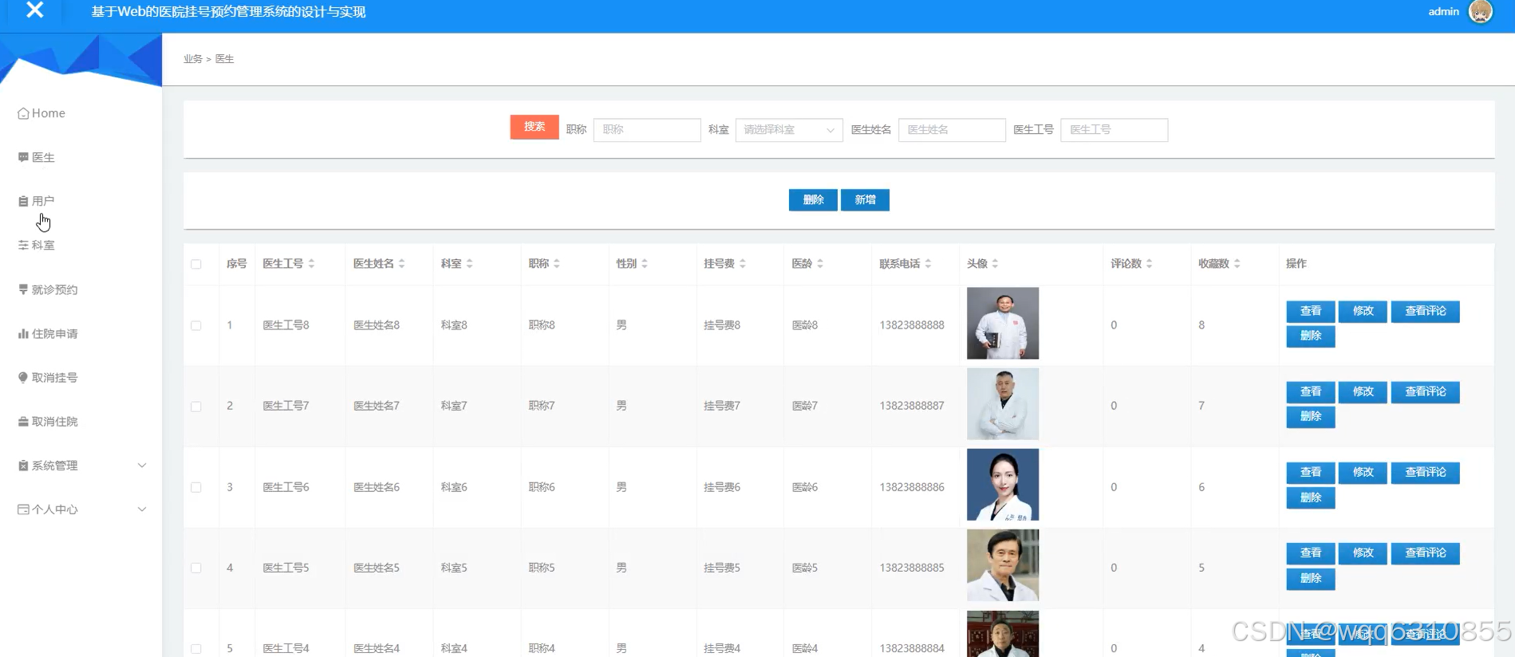Click the 取消挂号 sidebar icon

(x=23, y=377)
